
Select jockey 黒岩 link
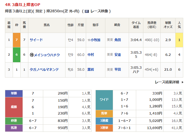91,70
